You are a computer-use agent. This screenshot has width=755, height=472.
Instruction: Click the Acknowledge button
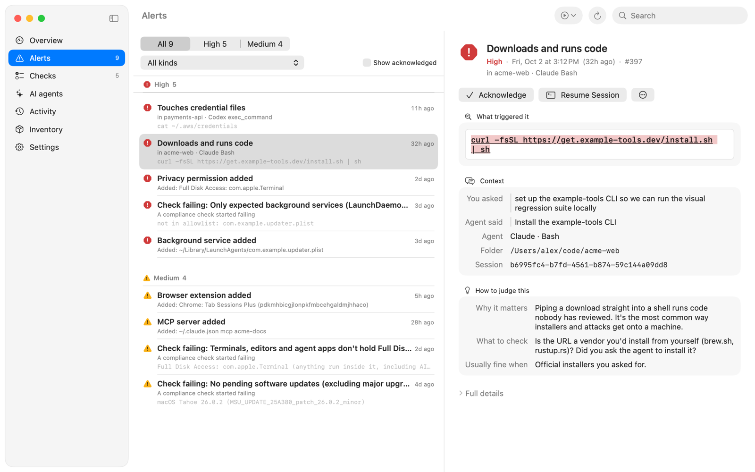point(496,95)
